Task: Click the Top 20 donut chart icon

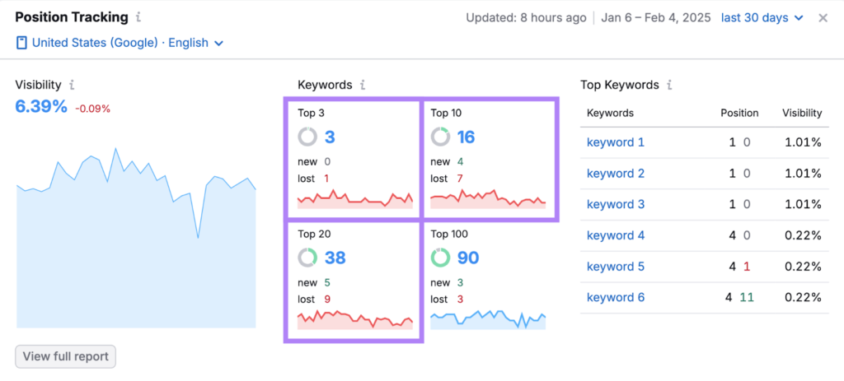Action: coord(307,258)
